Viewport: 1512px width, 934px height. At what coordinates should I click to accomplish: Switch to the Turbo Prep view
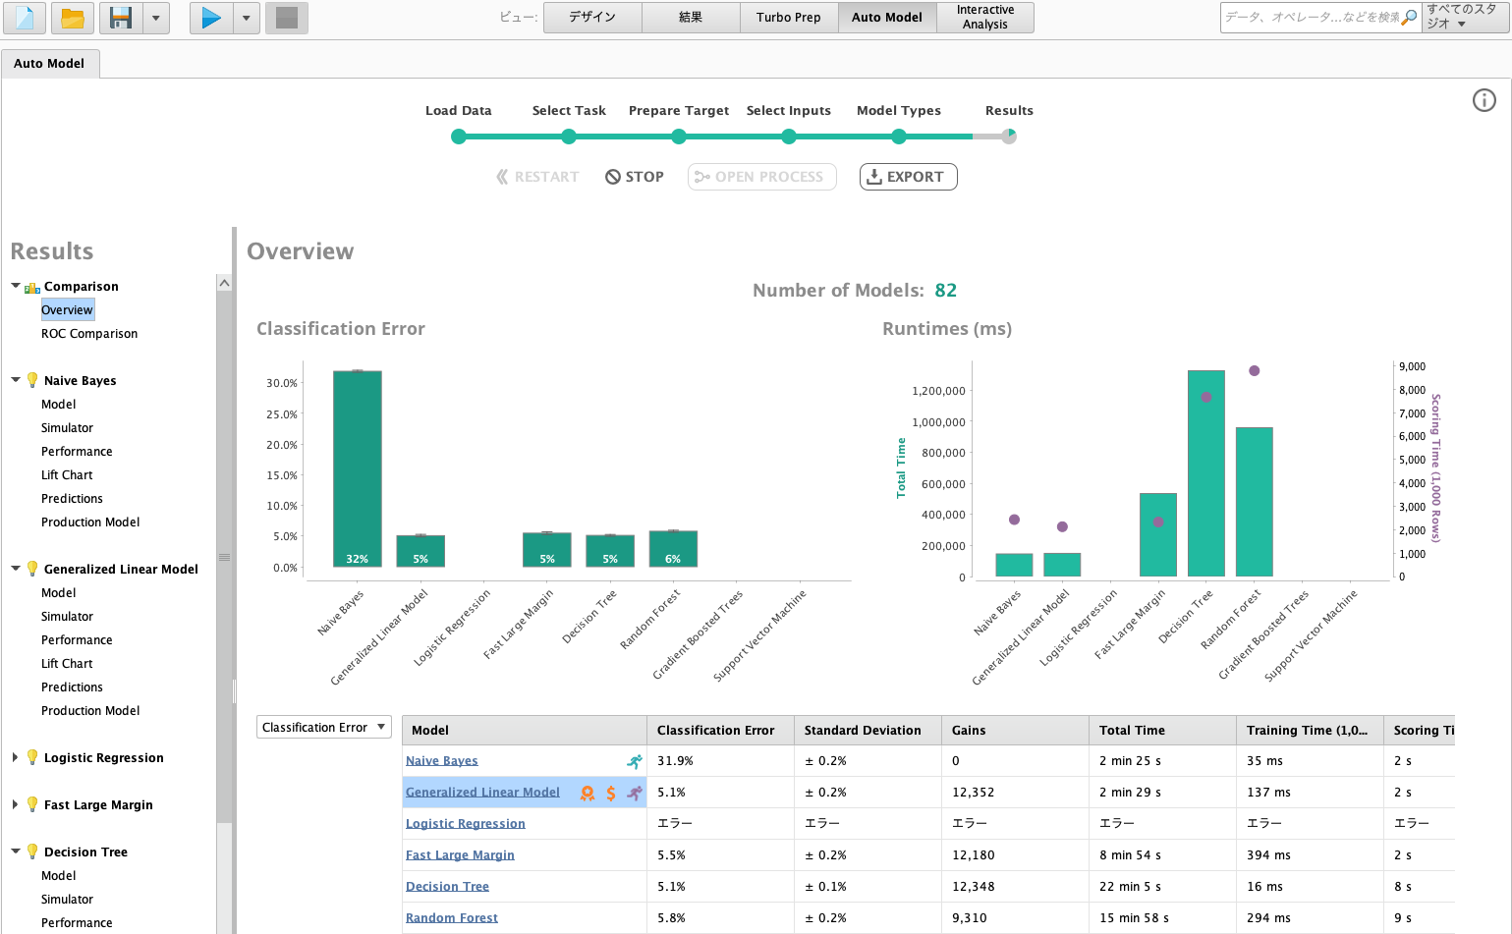(x=789, y=18)
